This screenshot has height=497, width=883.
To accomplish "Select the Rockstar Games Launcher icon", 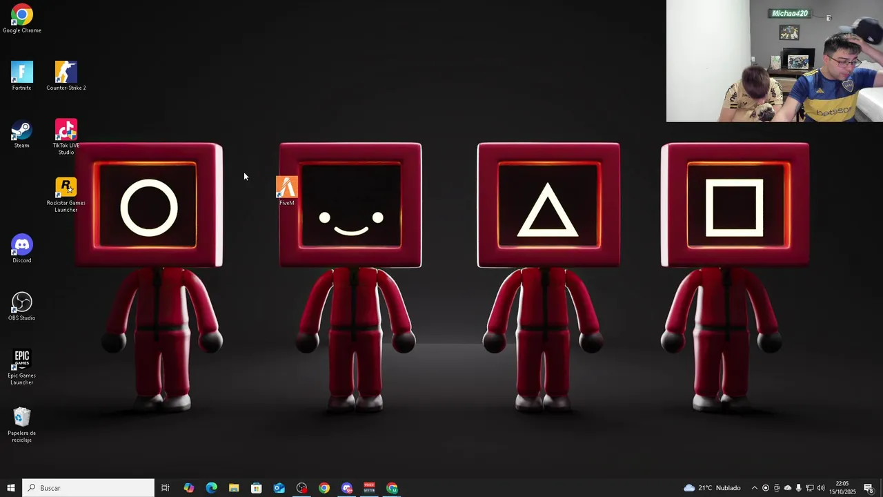I will 66,195.
